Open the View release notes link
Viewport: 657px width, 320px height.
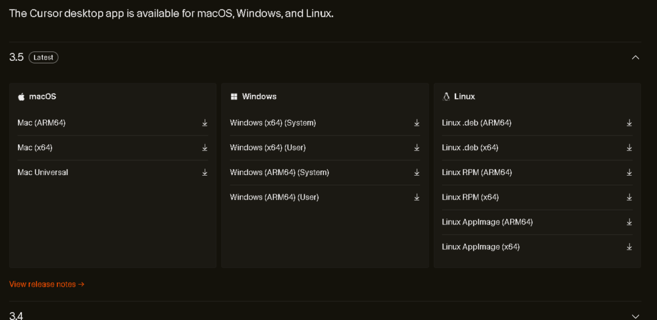pos(47,284)
